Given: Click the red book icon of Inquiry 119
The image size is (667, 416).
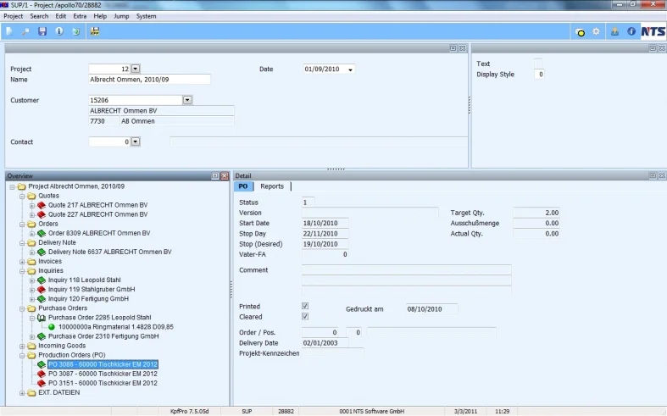Looking at the screenshot, I should [42, 290].
